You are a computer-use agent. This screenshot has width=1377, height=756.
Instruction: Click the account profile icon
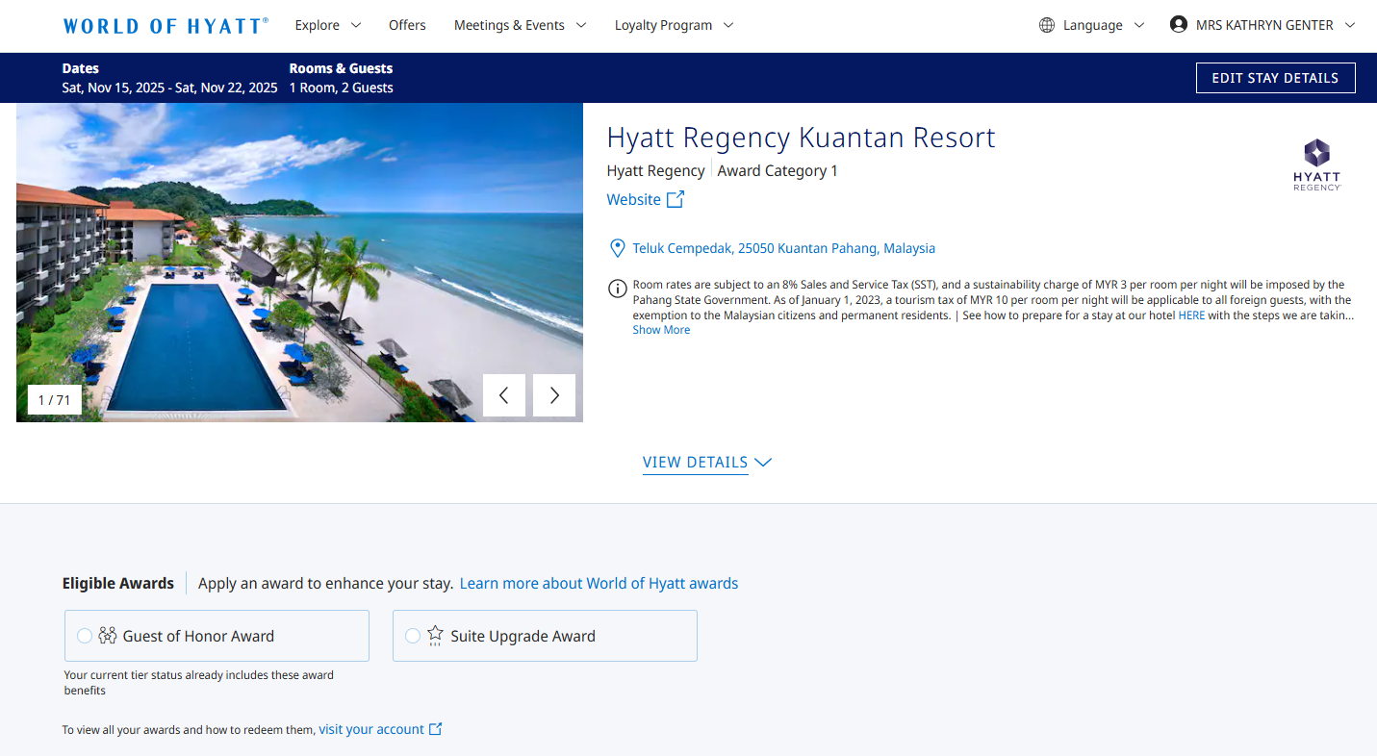pyautogui.click(x=1178, y=23)
